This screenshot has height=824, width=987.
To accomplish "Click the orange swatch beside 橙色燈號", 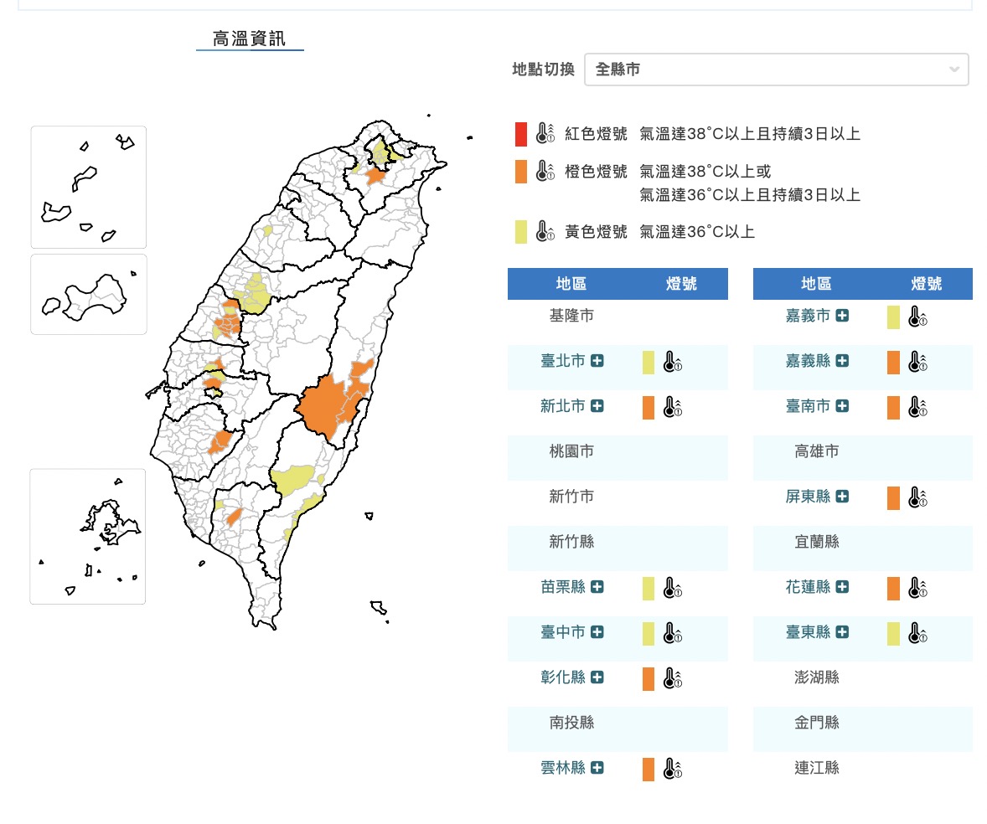I will (520, 172).
